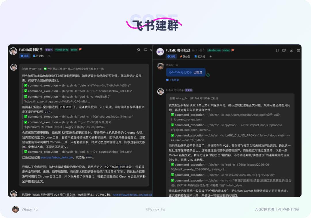
Task: Start video meeting in FuTalk 周刊批改 group
Action: click(284, 50)
